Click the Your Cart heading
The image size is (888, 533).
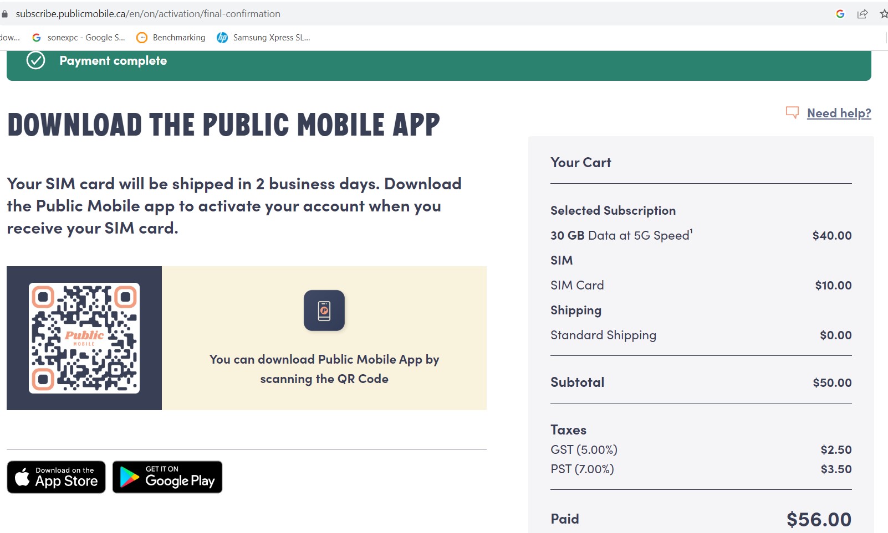pos(580,163)
